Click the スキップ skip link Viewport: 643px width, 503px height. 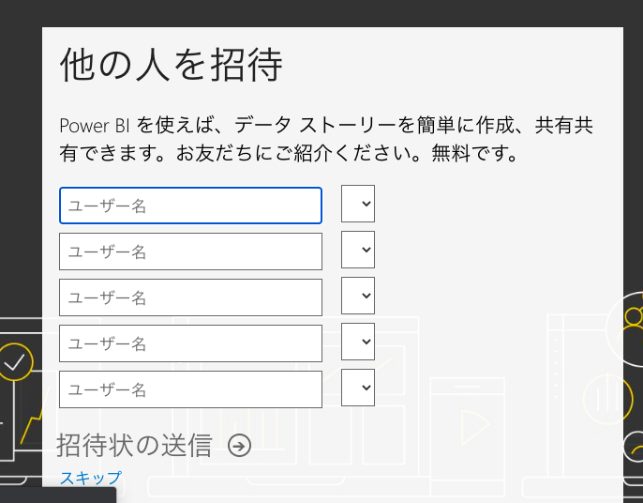tap(90, 478)
